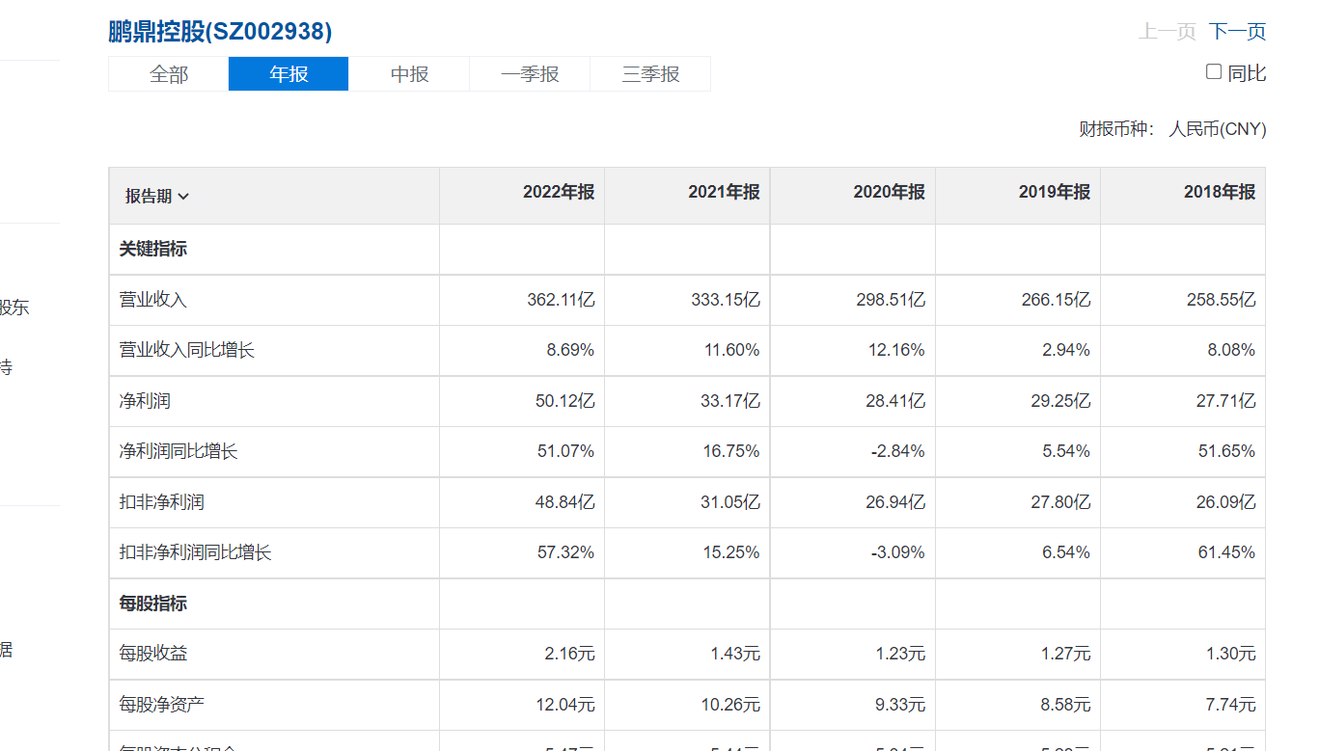Image resolution: width=1319 pixels, height=751 pixels.
Task: Click the 2021年报 column header
Action: click(724, 193)
